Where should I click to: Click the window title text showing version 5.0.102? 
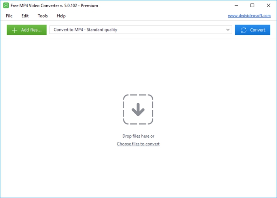tap(54, 6)
